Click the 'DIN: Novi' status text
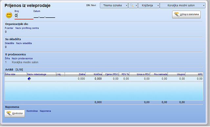The width and height of the screenshot is (210, 127). (91, 5)
